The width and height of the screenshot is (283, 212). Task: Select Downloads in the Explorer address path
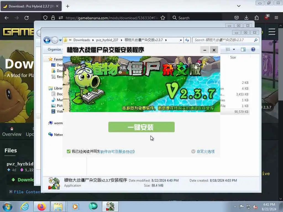coord(82,40)
